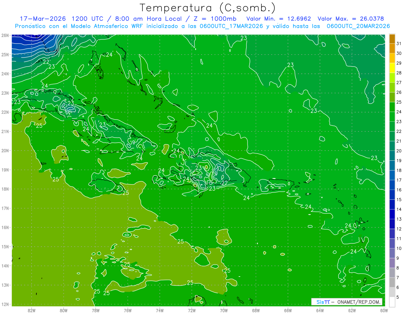The image size is (408, 315).
Task: Click the colorbar legend value '12'
Action: [x=399, y=229]
